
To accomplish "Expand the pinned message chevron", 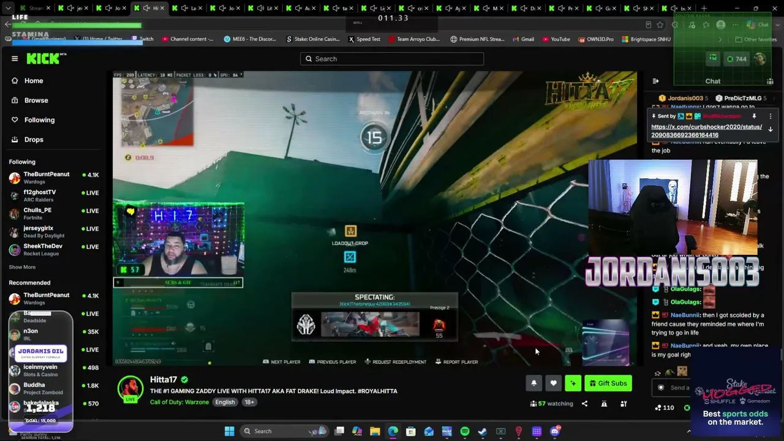I will (771, 130).
